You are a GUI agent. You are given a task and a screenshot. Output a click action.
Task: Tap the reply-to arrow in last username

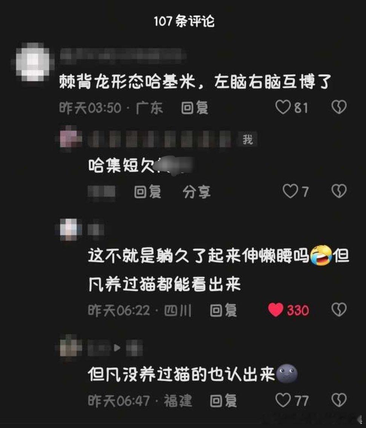pos(117,348)
